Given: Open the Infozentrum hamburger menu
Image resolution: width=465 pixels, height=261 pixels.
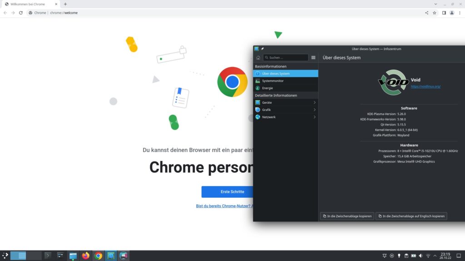Looking at the screenshot, I should (x=313, y=58).
